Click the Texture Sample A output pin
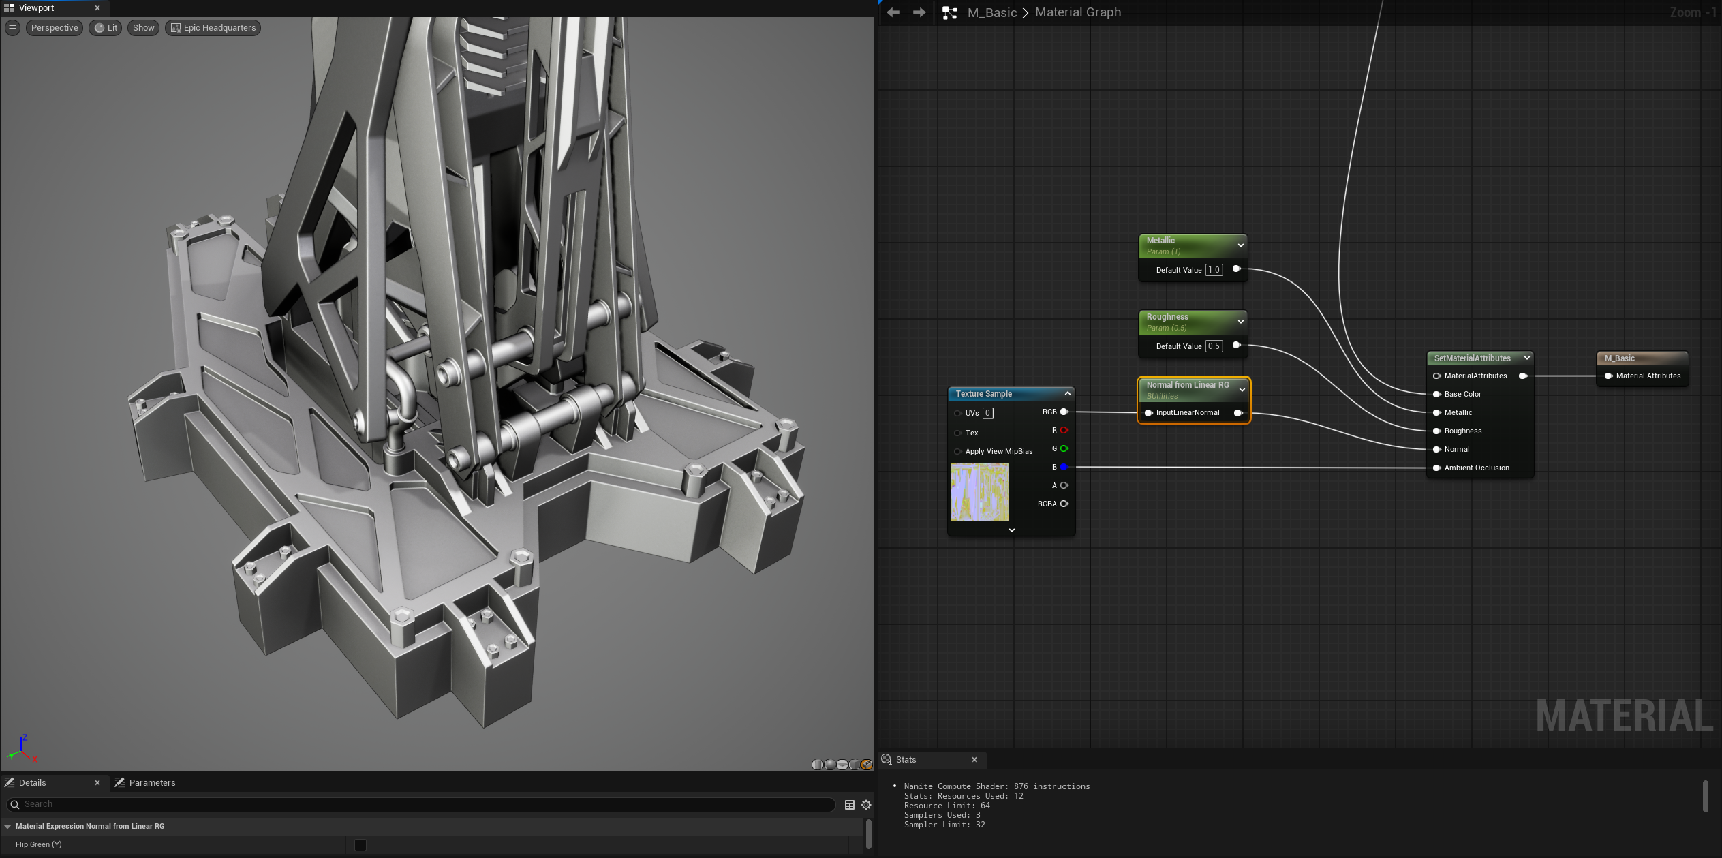 [x=1064, y=485]
